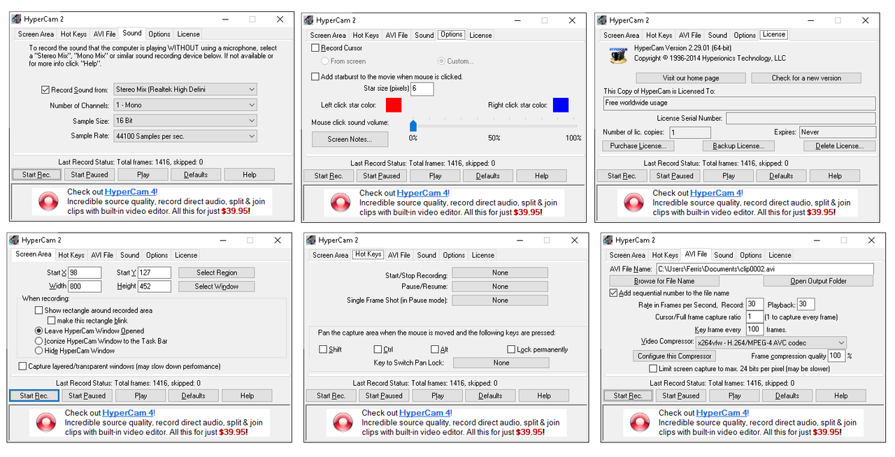Click red record ad icon in Options window
The image size is (895, 457).
click(x=341, y=203)
